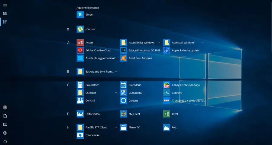The height and width of the screenshot is (145, 272).
Task: Expand the Backup and Sync folder chevron
Action: [116, 71]
